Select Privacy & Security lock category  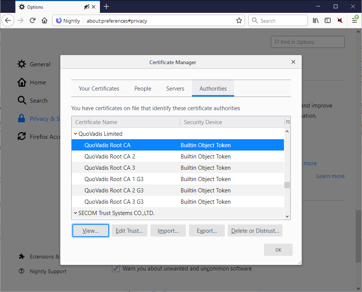(x=39, y=118)
